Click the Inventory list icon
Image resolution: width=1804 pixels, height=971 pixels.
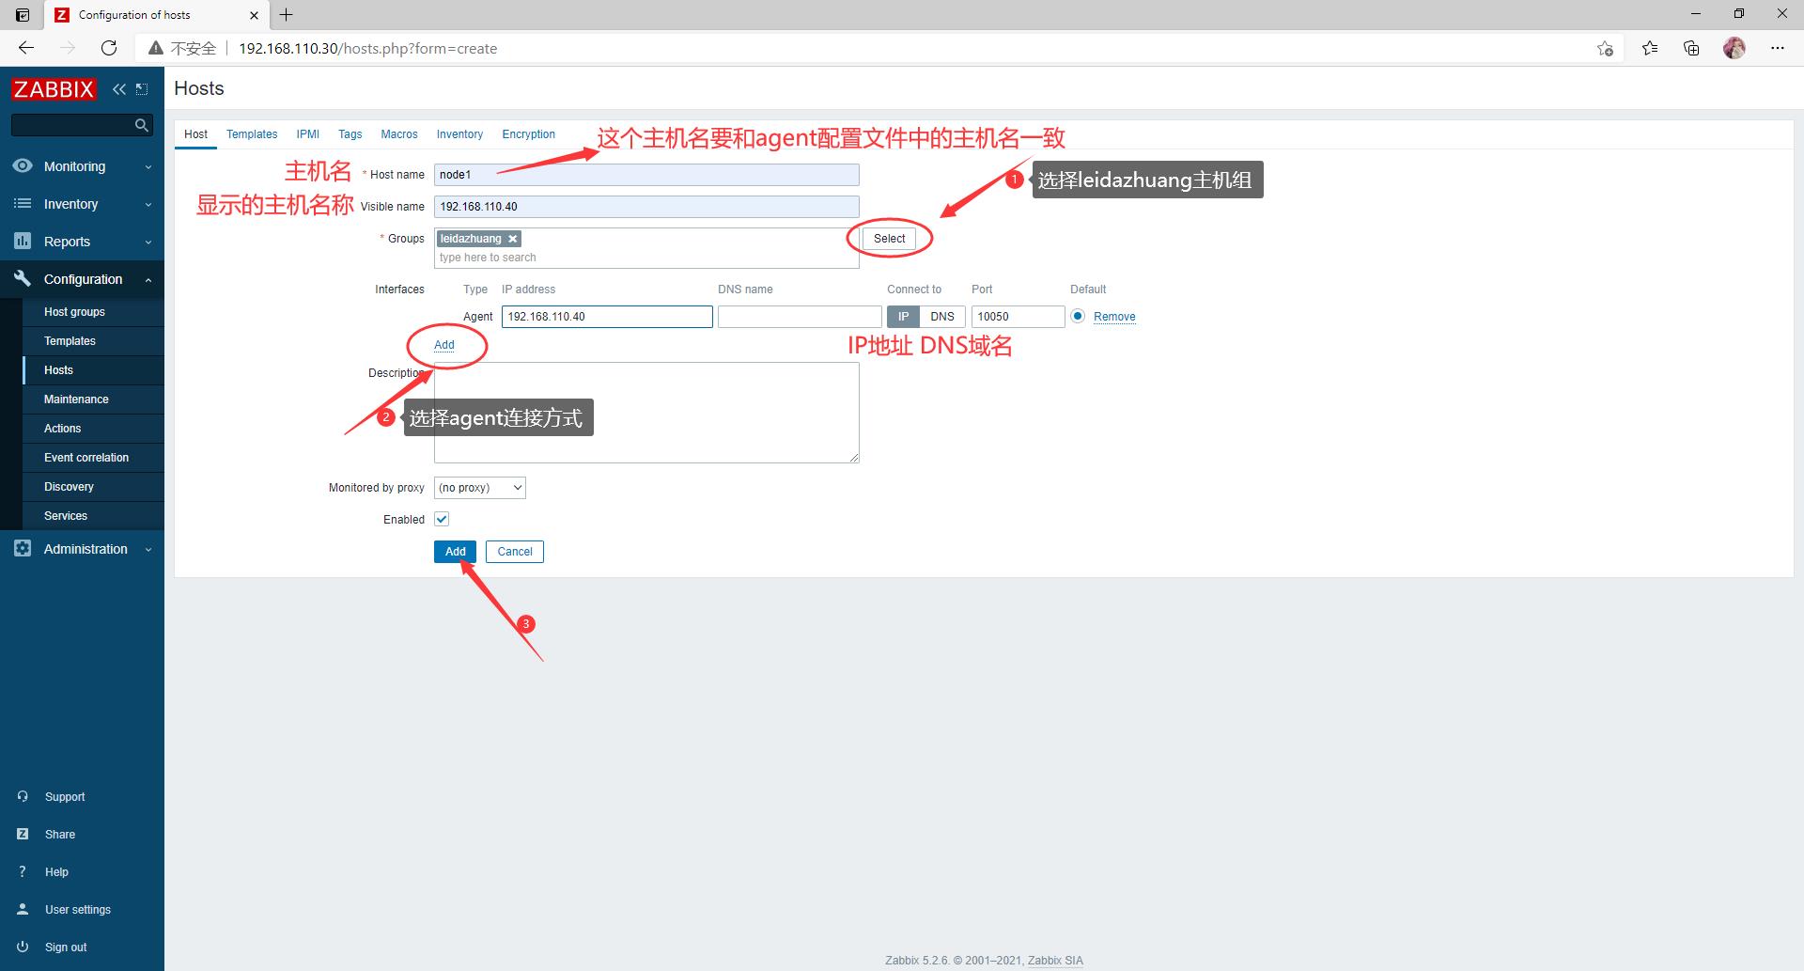click(23, 203)
